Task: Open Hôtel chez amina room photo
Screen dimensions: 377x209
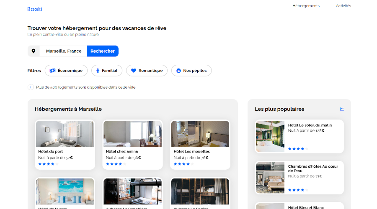Action: tap(132, 134)
